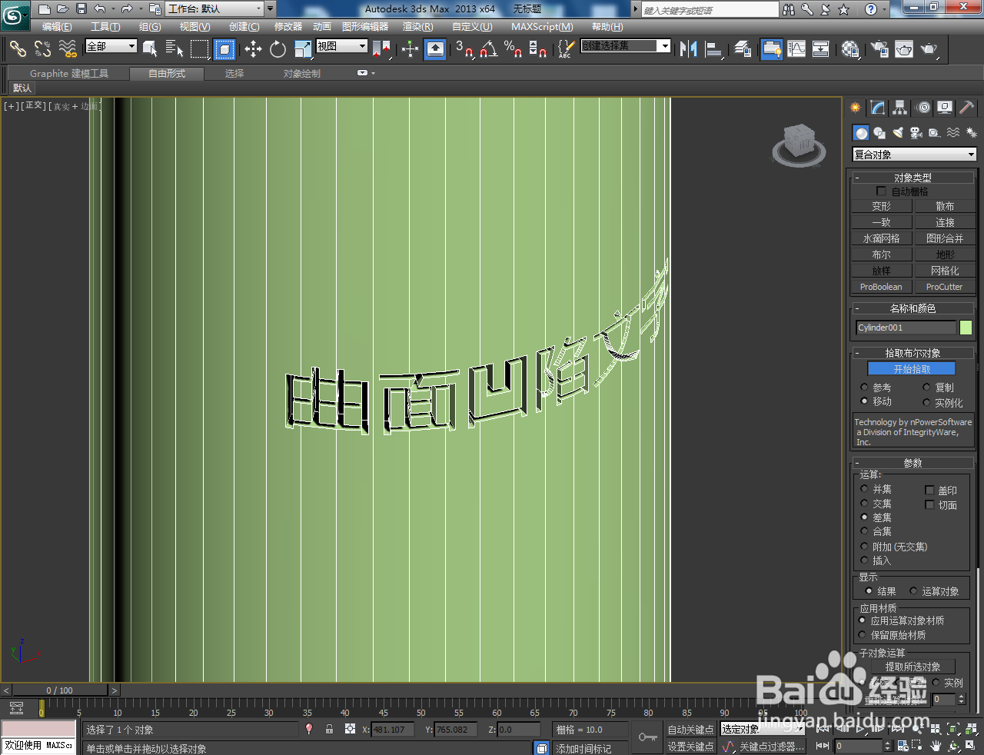984x755 pixels.
Task: Open the object color swatch
Action: (966, 328)
